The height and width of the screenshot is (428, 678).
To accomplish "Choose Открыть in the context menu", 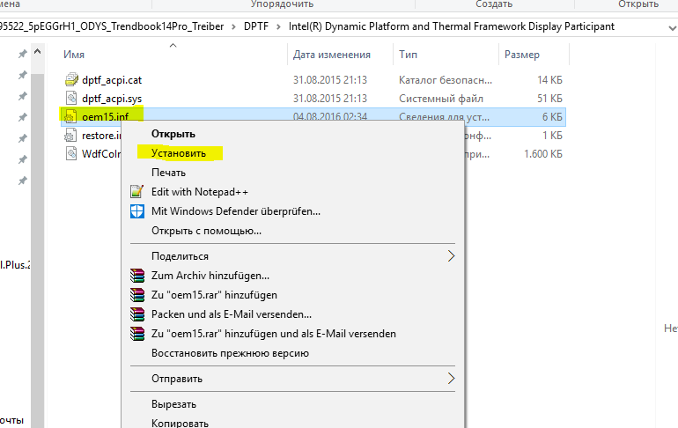I will click(x=173, y=134).
